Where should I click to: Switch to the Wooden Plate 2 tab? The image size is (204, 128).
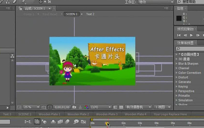(78, 114)
